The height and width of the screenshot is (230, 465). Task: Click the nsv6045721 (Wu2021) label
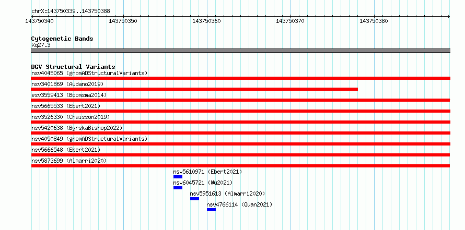click(203, 183)
